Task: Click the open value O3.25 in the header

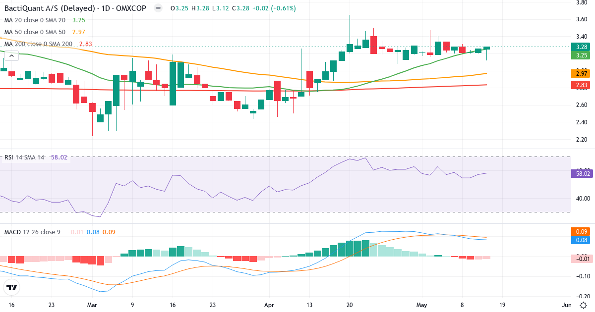Action: click(x=179, y=8)
